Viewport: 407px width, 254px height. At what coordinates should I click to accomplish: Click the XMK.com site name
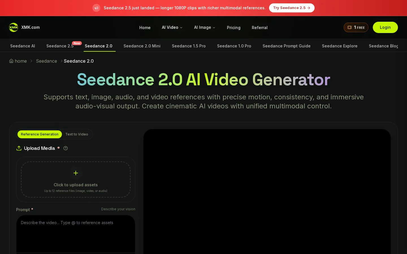[31, 27]
